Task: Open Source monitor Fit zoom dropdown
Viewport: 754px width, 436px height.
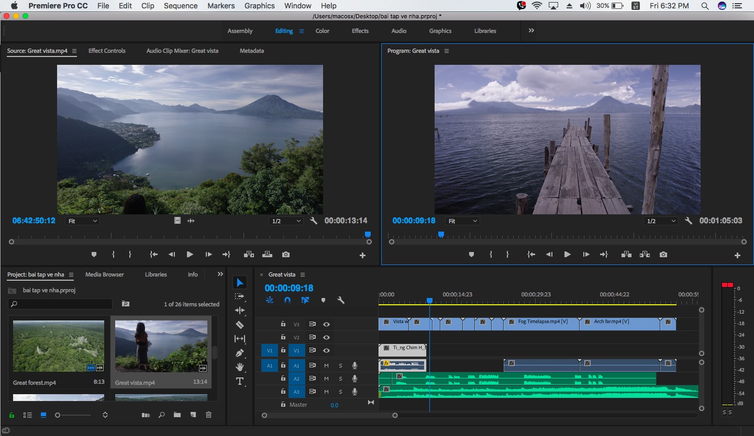Action: pyautogui.click(x=83, y=221)
